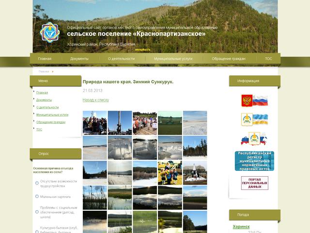The width and height of the screenshot is (310, 233).
Task: Choose 'Проблемы с социальным обеспечением' radio option
Action: tap(37, 210)
